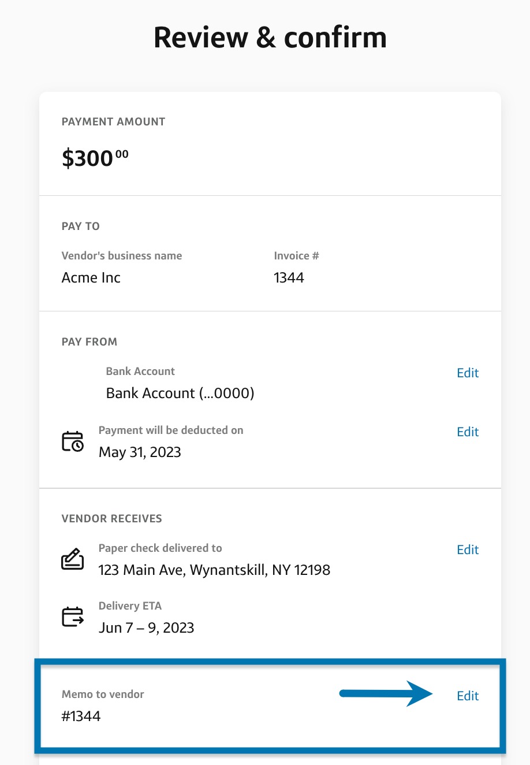Click the Delivery ETA calendar arrow icon
Viewport: 530px width, 765px height.
coord(73,617)
